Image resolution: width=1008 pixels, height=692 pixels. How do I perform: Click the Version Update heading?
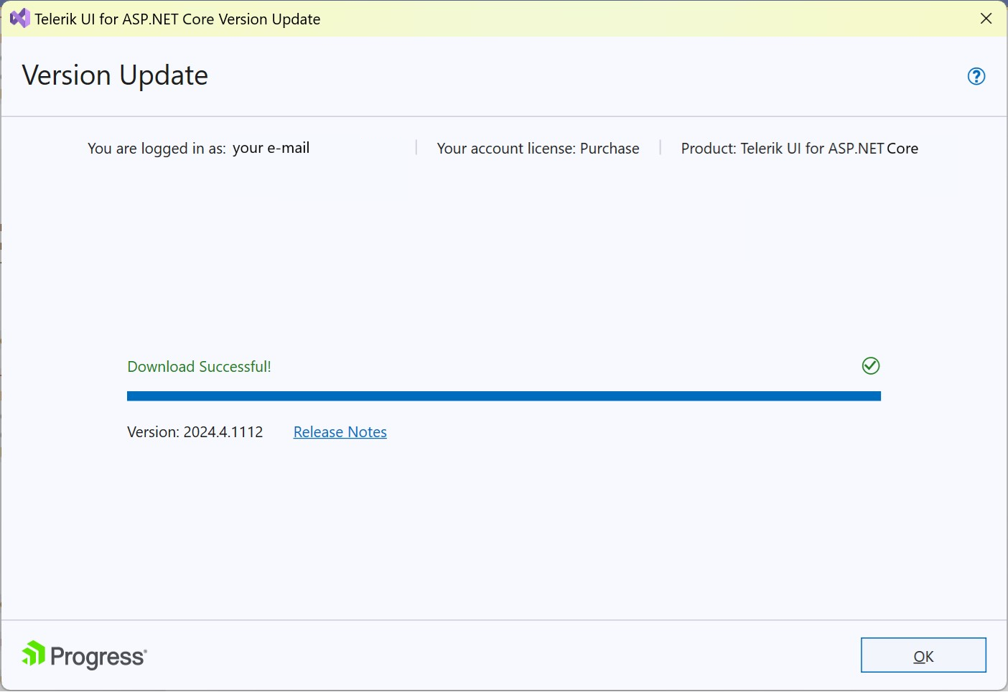click(x=115, y=75)
